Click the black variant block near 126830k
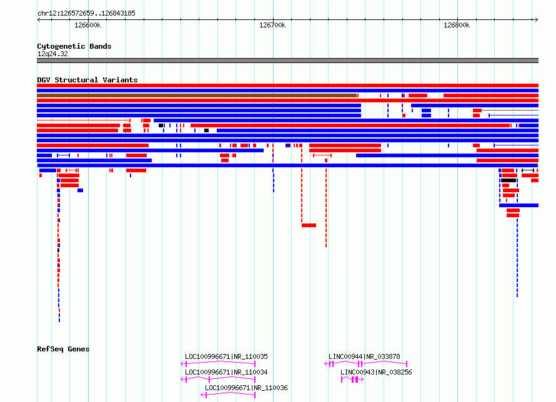Image resolution: width=556 pixels, height=402 pixels. tap(509, 180)
